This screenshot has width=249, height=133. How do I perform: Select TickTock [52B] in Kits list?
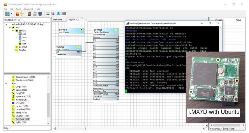tap(22, 119)
